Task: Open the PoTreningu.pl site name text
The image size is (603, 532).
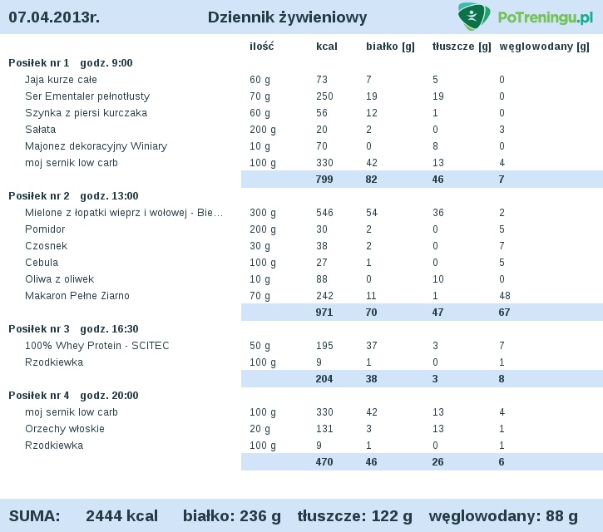Action: [546, 17]
